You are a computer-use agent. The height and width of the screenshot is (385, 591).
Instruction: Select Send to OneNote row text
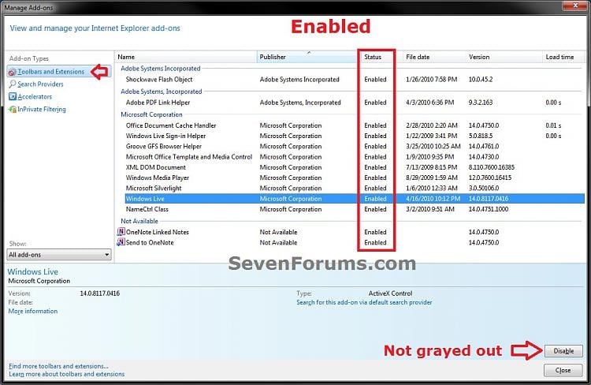point(150,243)
